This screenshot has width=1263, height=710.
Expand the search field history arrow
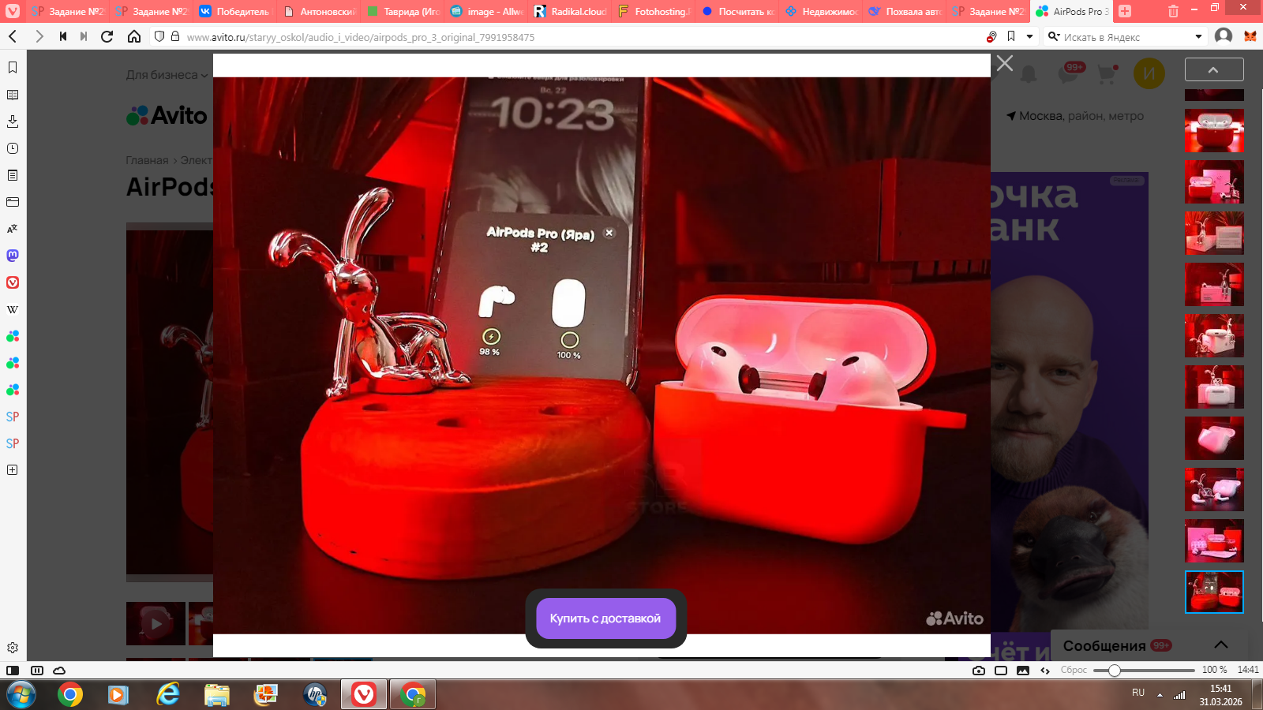coord(1198,36)
